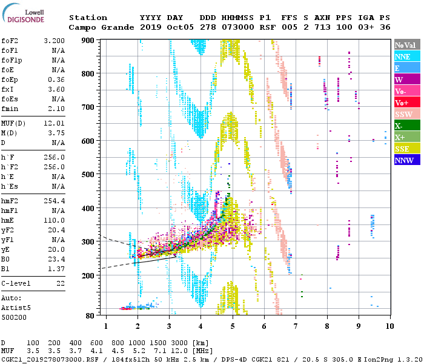
Task: Click the 80 km height axis label
Action: (x=90, y=315)
